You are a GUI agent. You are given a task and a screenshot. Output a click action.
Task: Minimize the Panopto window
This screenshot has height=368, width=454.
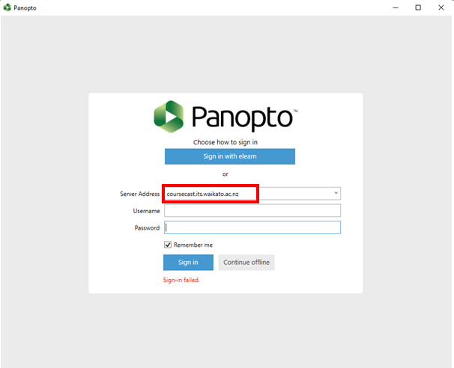tap(396, 7)
